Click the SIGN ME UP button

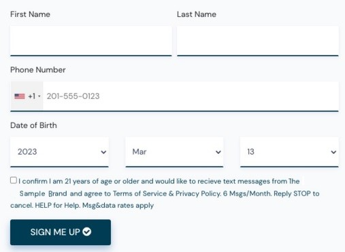(x=61, y=232)
